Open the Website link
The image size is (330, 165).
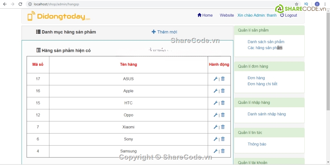tap(227, 15)
